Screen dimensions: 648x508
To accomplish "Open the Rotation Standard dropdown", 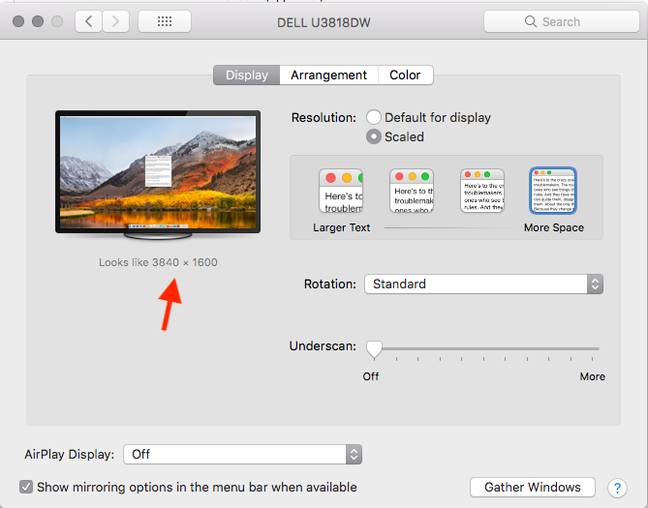I will pyautogui.click(x=483, y=284).
